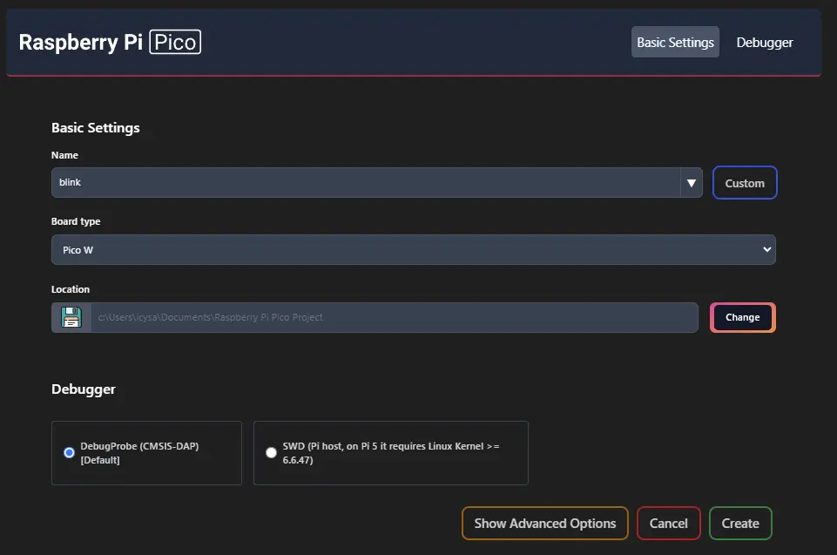Screen dimensions: 837x555
Task: Cancel the project creation
Action: [668, 524]
